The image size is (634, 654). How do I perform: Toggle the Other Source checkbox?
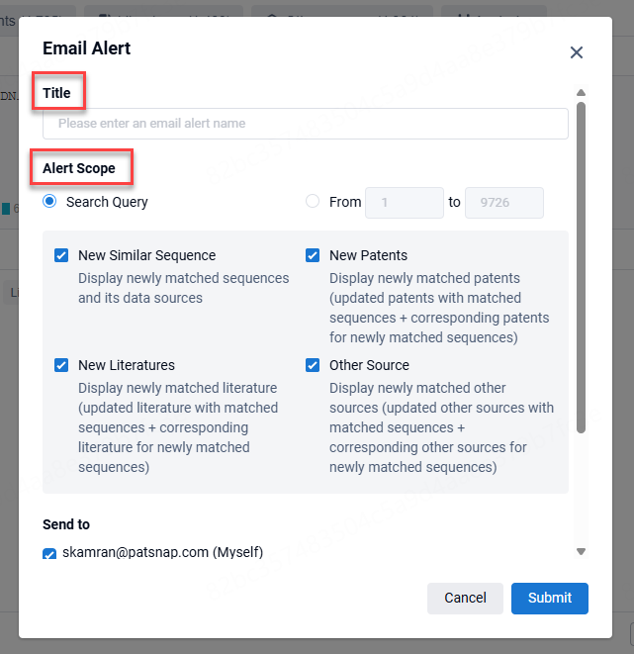pyautogui.click(x=313, y=365)
